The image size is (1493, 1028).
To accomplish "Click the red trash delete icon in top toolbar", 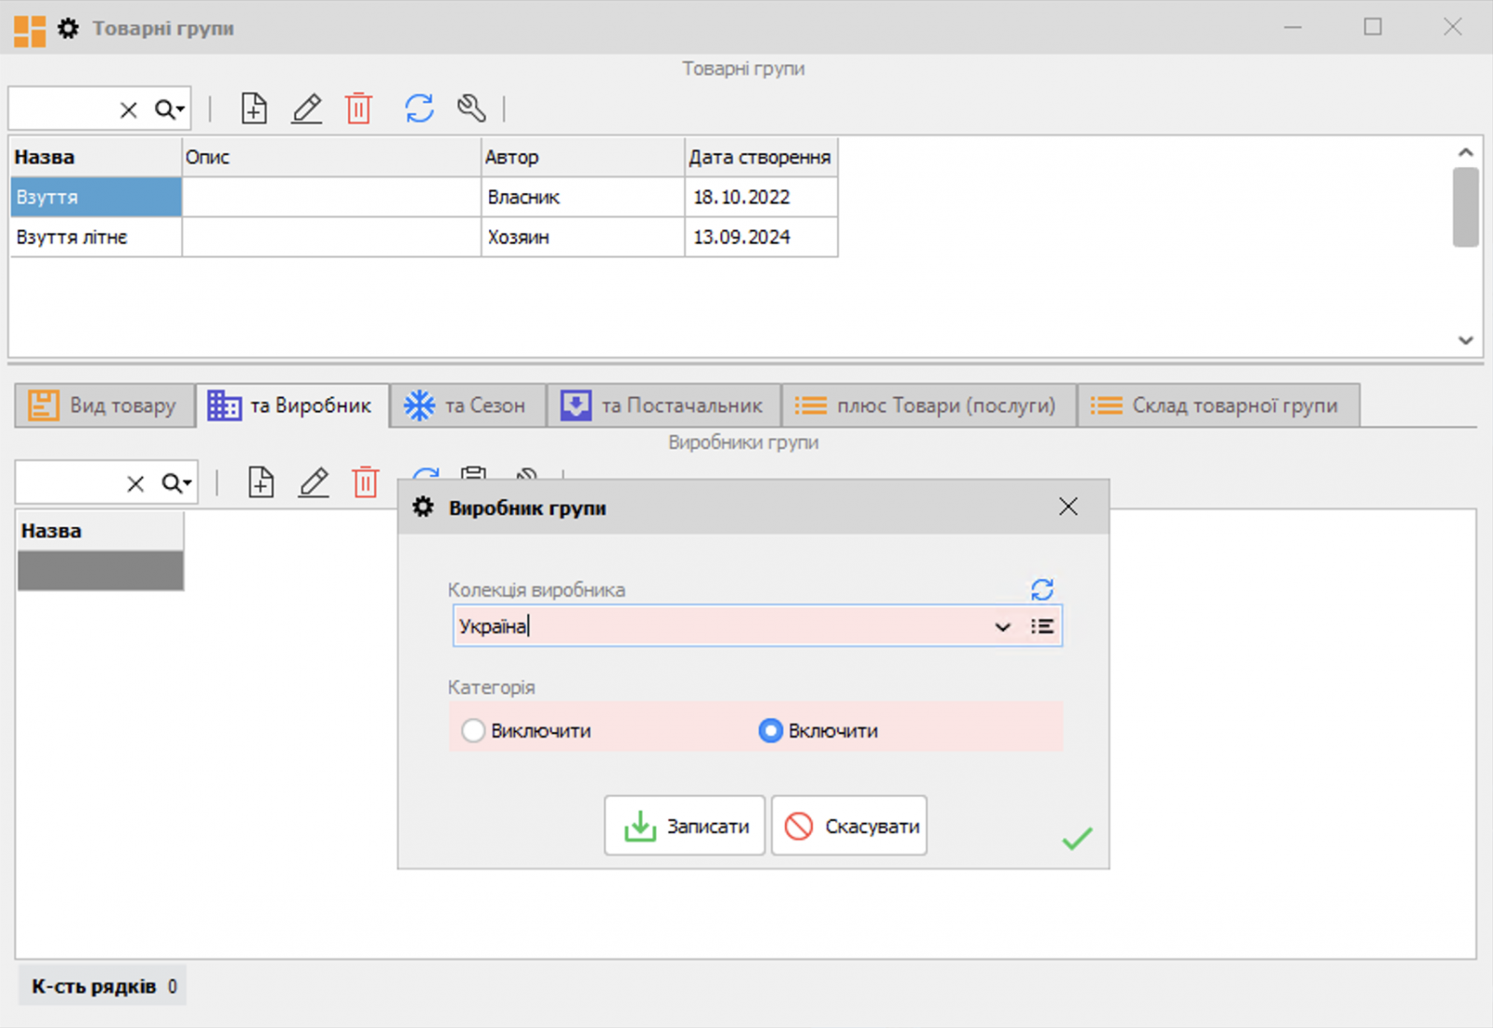I will [x=359, y=109].
